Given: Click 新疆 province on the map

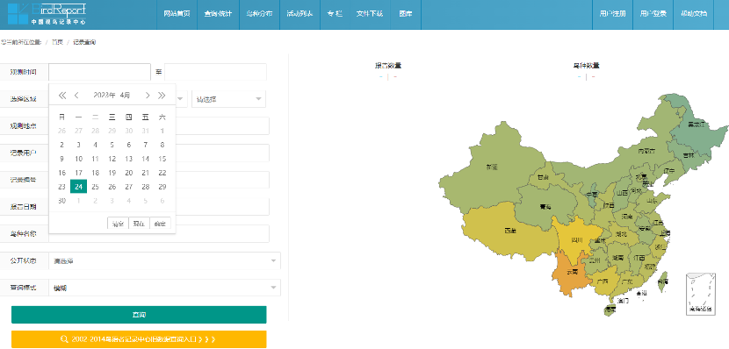Looking at the screenshot, I should (x=492, y=167).
